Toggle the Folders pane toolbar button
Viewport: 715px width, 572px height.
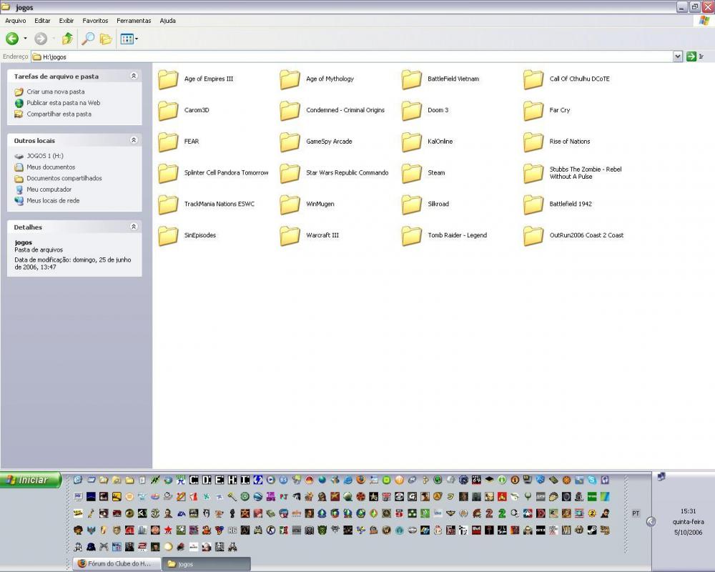(106, 39)
